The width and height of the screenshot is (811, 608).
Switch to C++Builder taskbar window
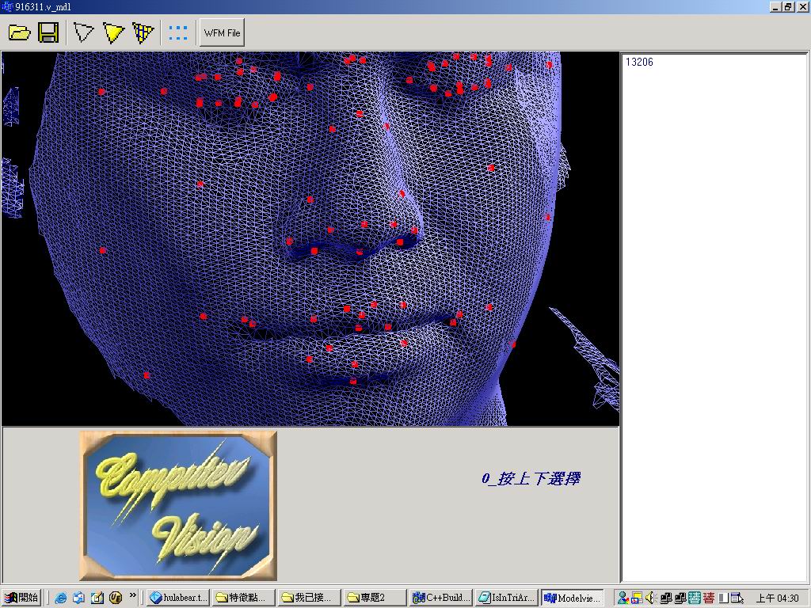[x=440, y=598]
